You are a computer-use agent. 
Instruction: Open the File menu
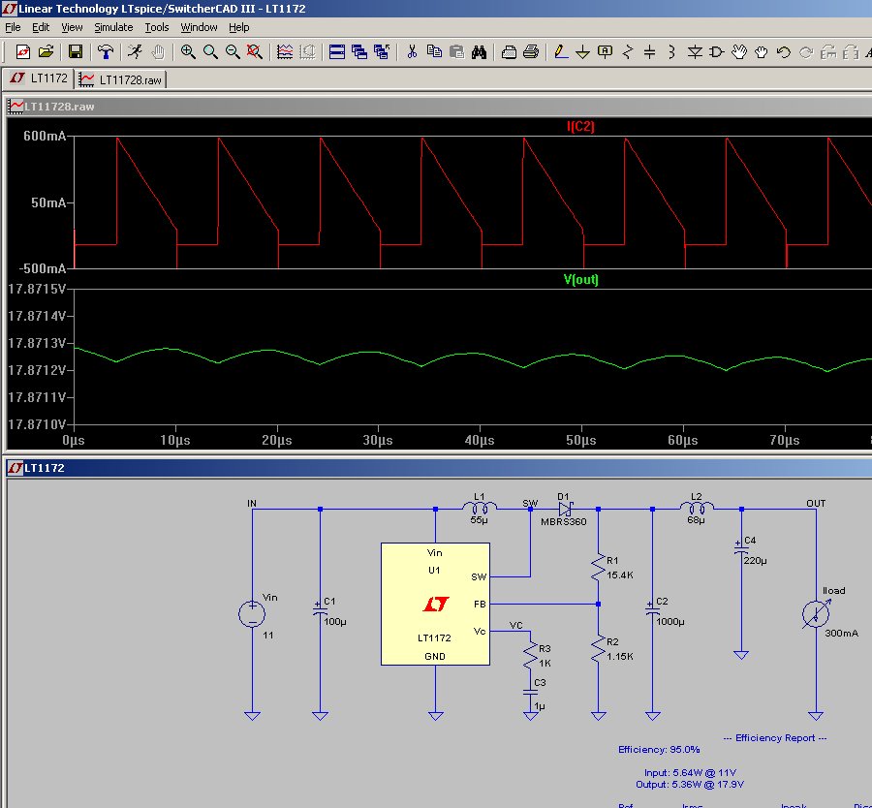(13, 27)
